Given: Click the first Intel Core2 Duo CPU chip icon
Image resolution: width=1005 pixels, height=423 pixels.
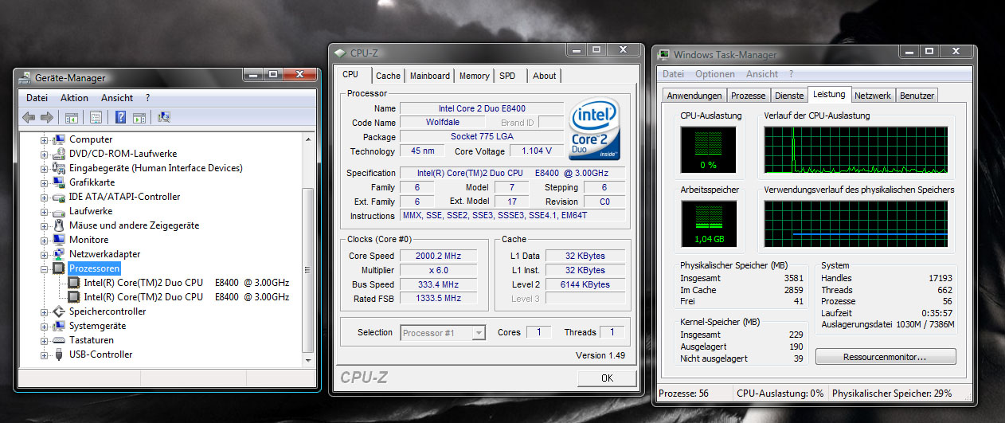Looking at the screenshot, I should [74, 283].
